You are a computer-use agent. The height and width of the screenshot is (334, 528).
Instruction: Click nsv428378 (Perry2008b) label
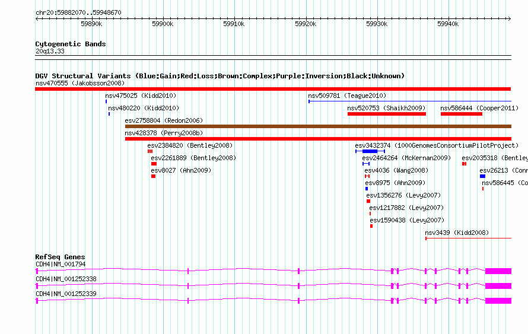(164, 133)
